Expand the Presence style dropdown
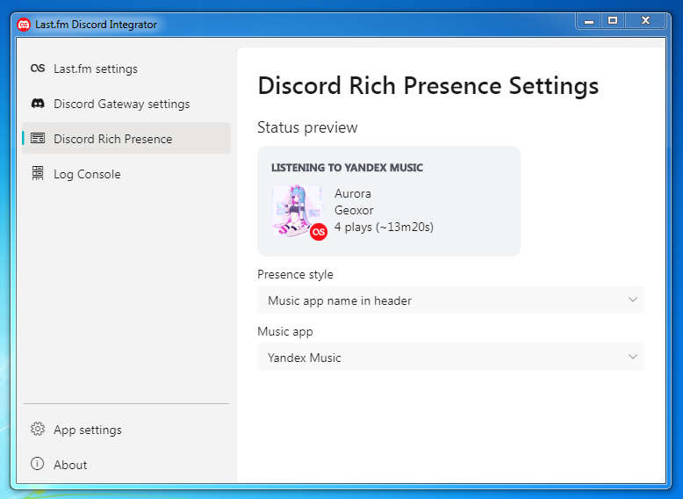The image size is (683, 499). (450, 300)
